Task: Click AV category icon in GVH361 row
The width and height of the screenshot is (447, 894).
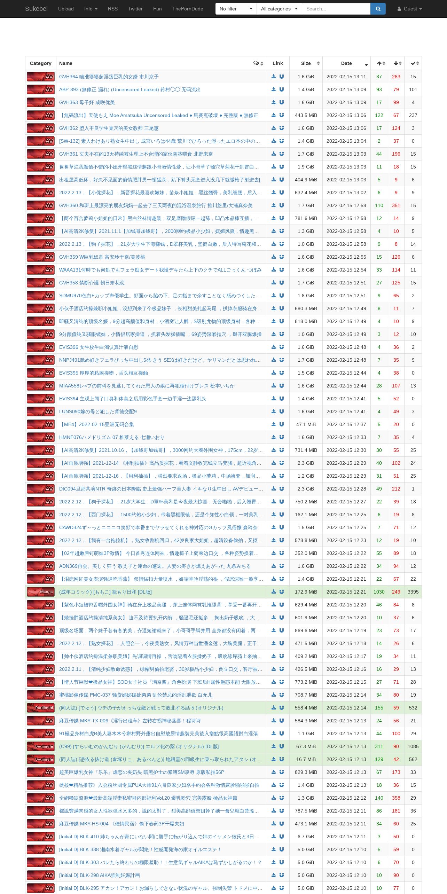Action: pyautogui.click(x=41, y=154)
